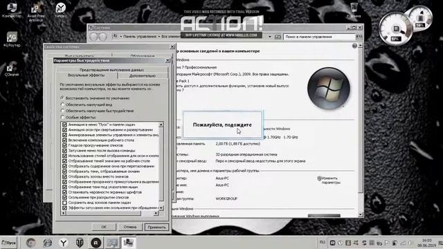
Task: Select 'Обеспечить наилучший вид' radio option
Action: [x=62, y=104]
